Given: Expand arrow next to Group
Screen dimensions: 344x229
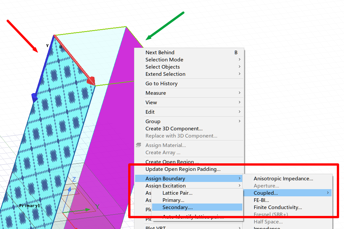Looking at the screenshot, I should [240, 121].
